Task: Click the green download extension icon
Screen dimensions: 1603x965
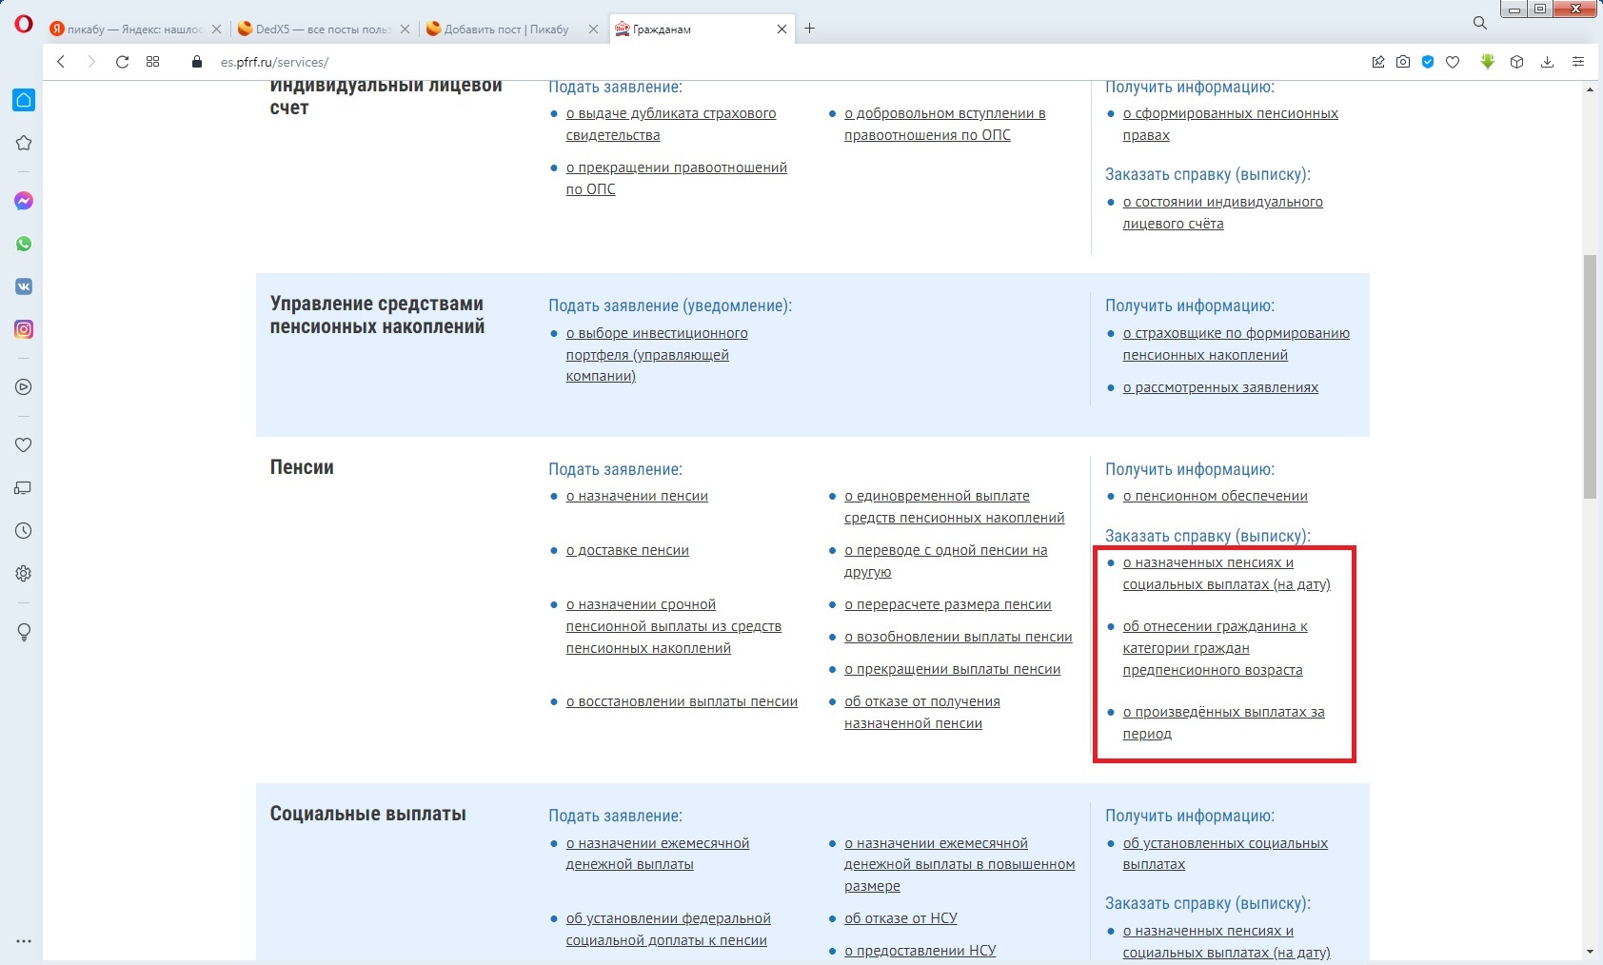Action: click(x=1488, y=62)
